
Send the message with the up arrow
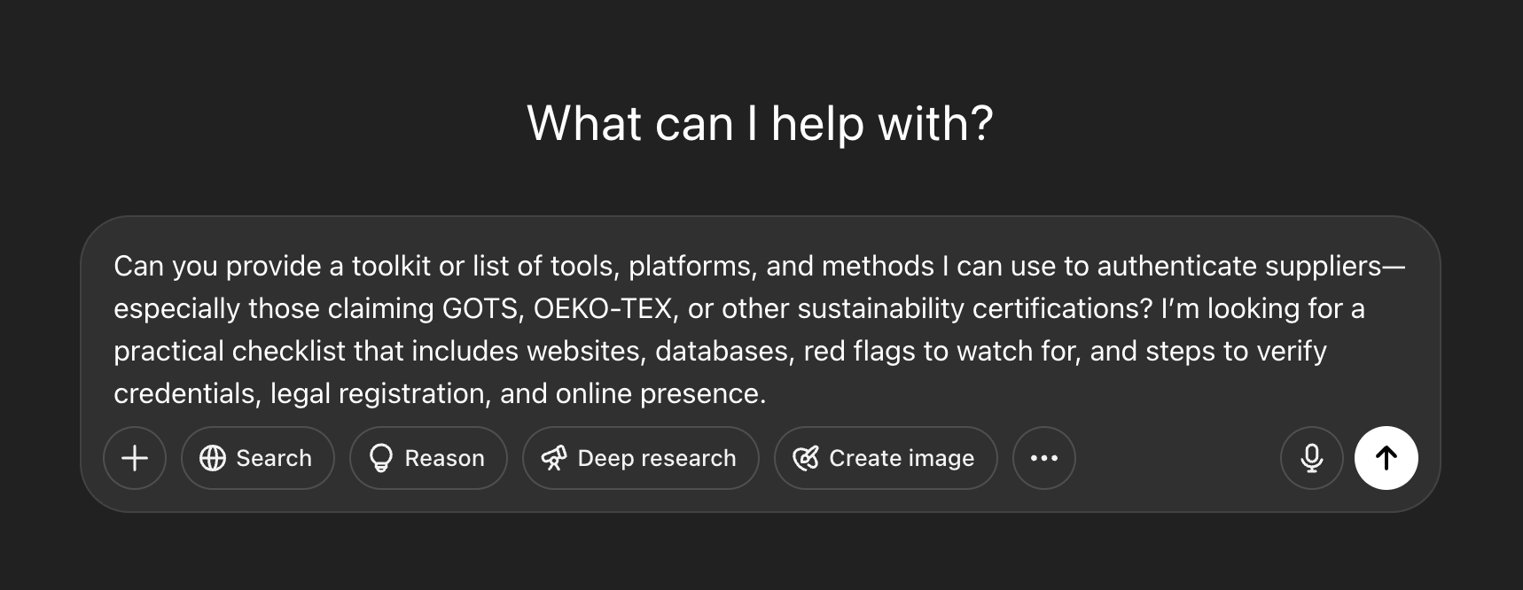tap(1386, 458)
